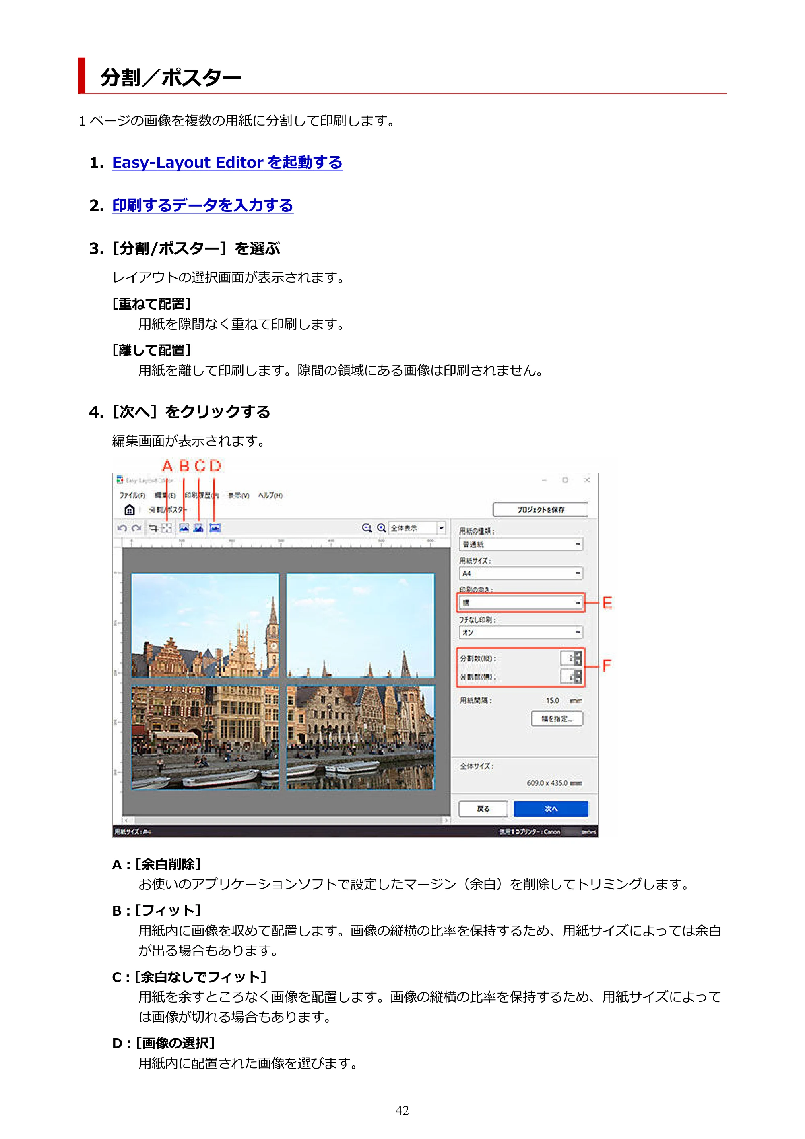Image resolution: width=805 pixels, height=1139 pixels.
Task: Click the 画像の選択 image select icon
Action: click(x=215, y=528)
